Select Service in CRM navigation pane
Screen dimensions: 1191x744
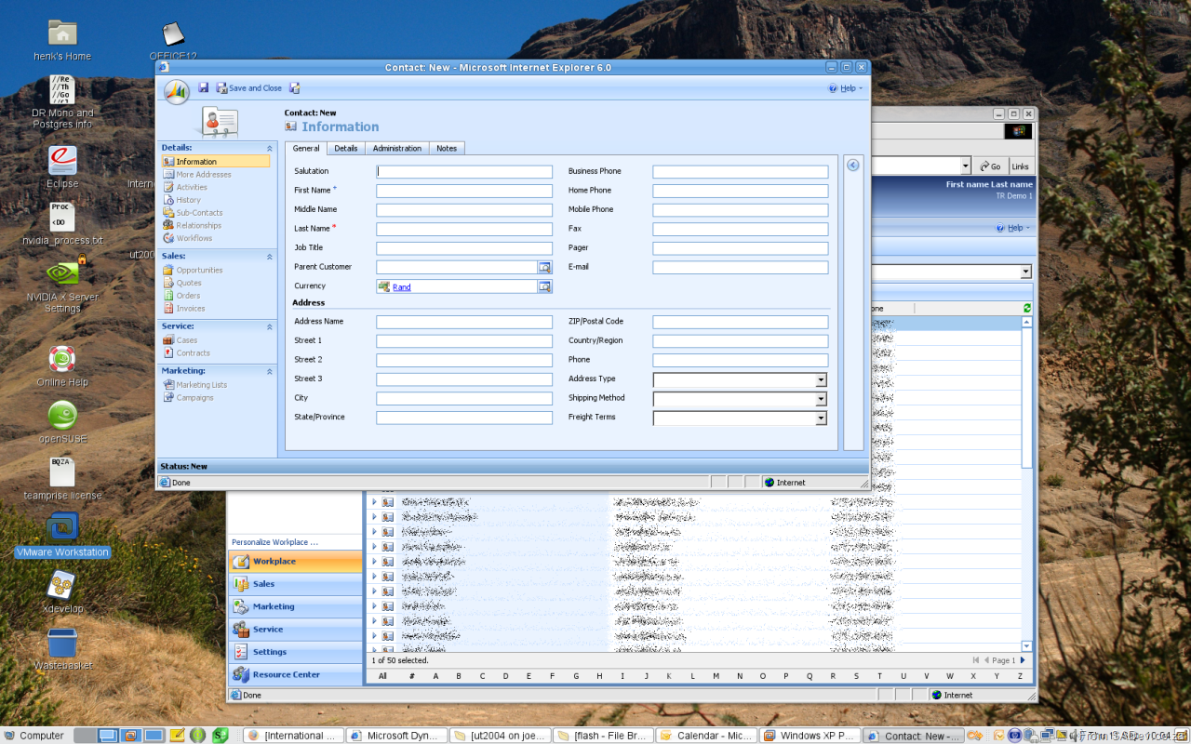(295, 630)
